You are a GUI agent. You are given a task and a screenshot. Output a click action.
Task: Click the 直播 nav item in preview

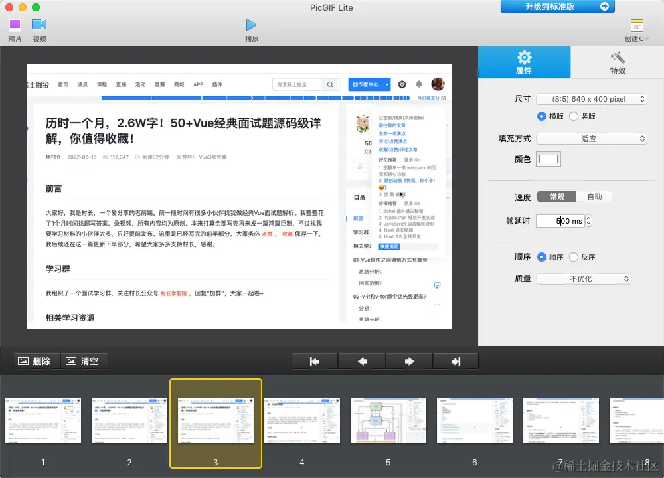[121, 85]
